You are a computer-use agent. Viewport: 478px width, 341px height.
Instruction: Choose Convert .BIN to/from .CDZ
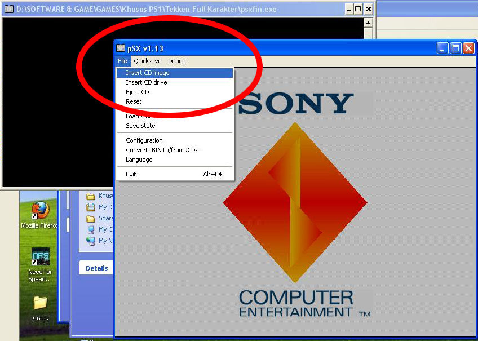(x=175, y=150)
